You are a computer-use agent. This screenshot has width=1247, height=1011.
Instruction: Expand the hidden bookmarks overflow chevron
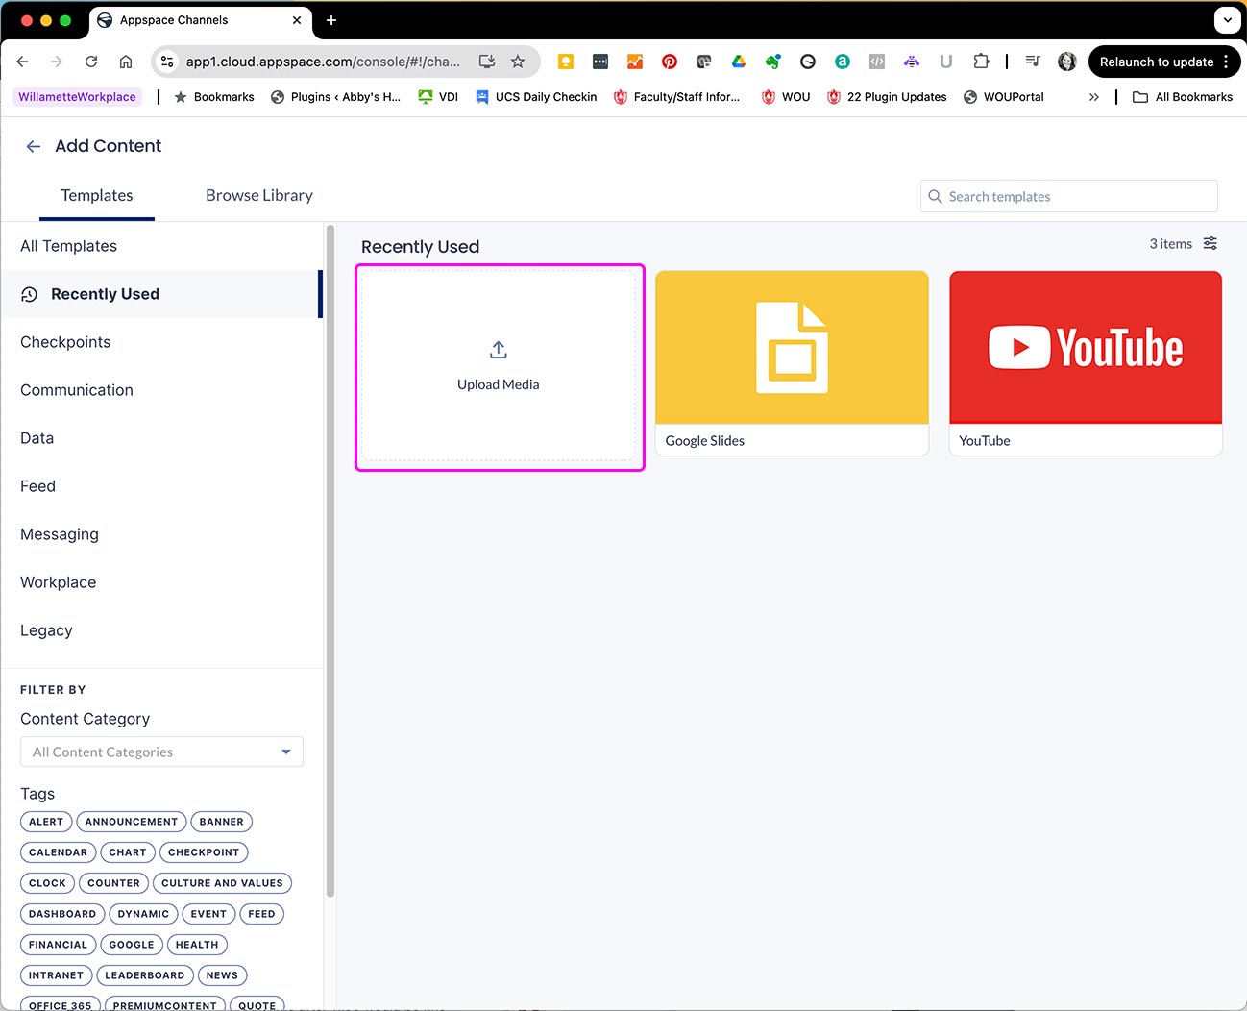pyautogui.click(x=1093, y=97)
